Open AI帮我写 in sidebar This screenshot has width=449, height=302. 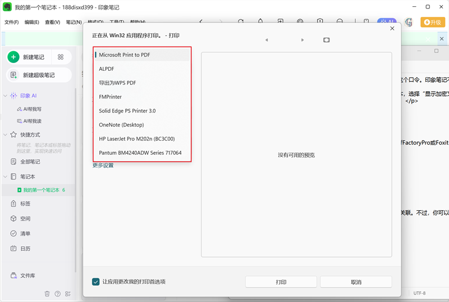pyautogui.click(x=29, y=109)
